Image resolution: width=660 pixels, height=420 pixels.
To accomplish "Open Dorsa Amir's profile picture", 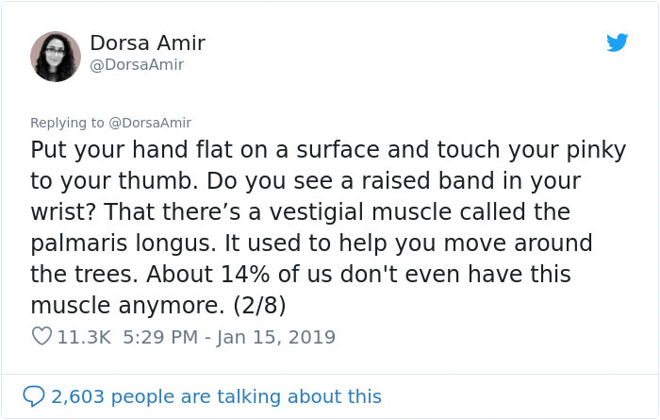I will tap(56, 56).
